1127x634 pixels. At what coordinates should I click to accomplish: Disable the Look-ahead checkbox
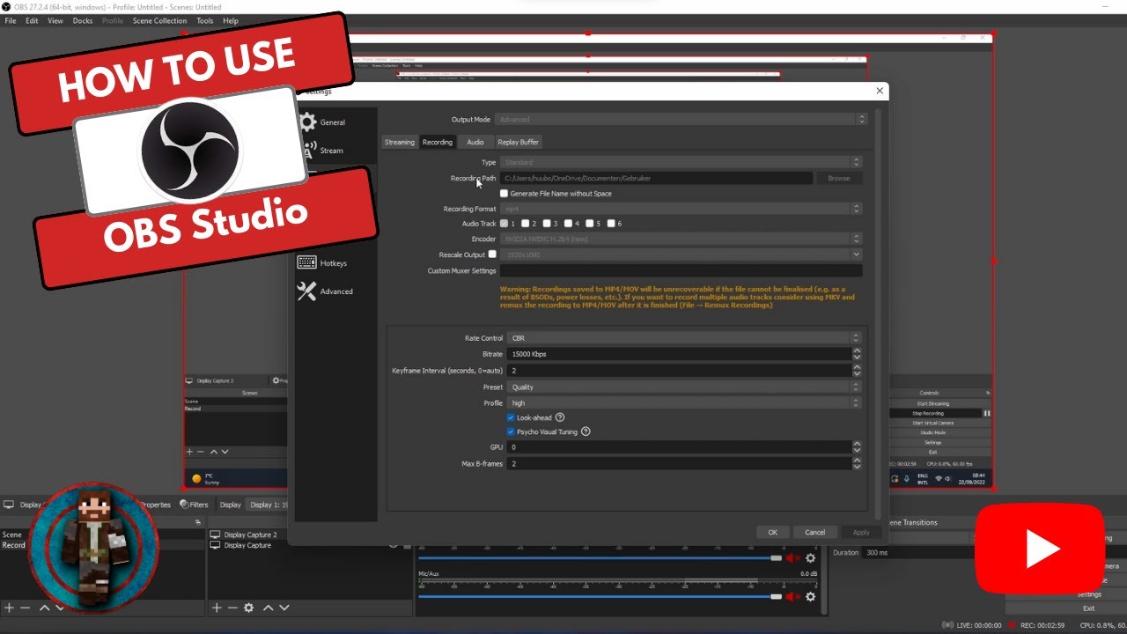coord(511,417)
